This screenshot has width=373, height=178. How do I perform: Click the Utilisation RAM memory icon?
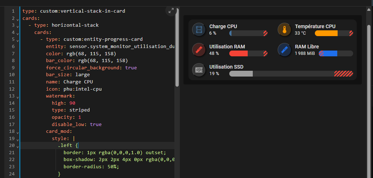pos(199,50)
